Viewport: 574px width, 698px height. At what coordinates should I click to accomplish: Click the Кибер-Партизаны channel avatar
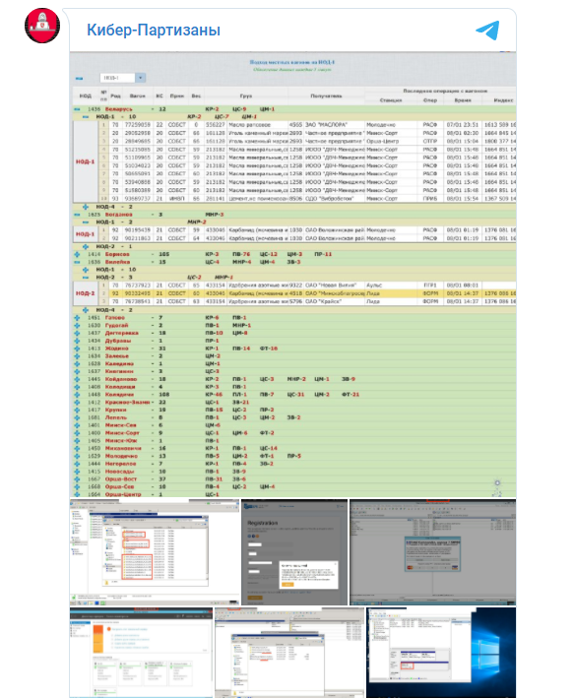pyautogui.click(x=42, y=26)
